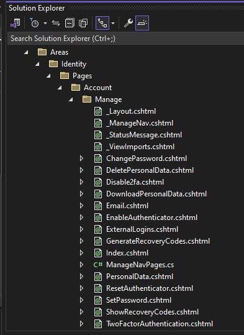Click the C# icon of ManageNavPages.cs
244x335 pixels.
98,265
